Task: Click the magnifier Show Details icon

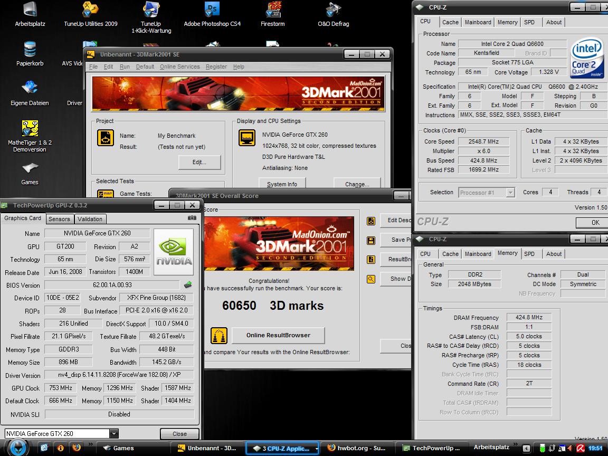Action: coord(371,279)
